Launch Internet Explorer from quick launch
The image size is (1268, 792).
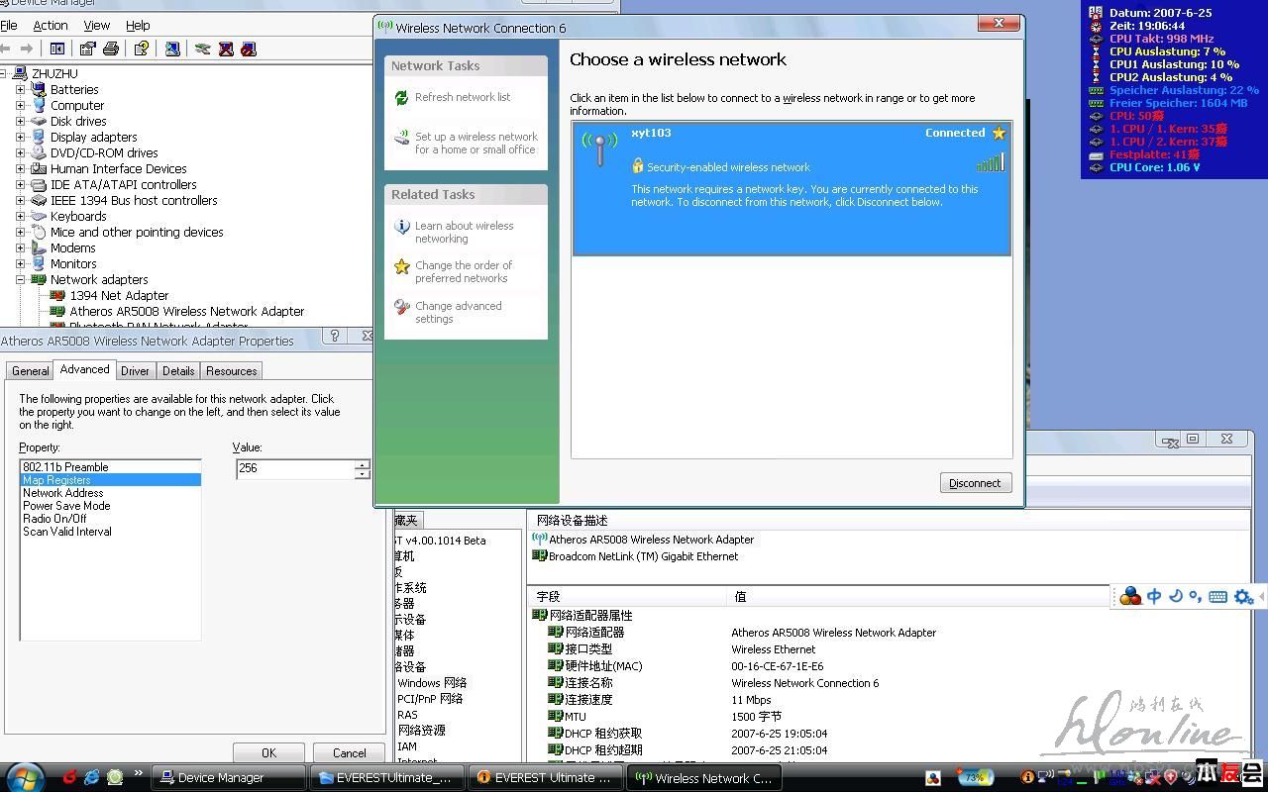[92, 777]
